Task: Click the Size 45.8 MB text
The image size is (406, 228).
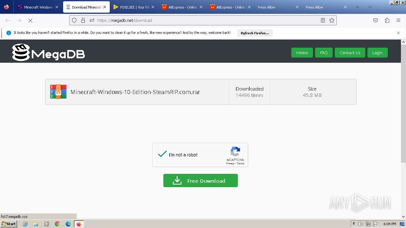Action: (312, 92)
